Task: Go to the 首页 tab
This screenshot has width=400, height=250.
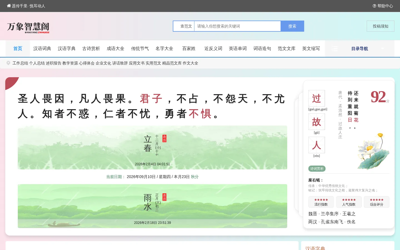Action: [18, 49]
